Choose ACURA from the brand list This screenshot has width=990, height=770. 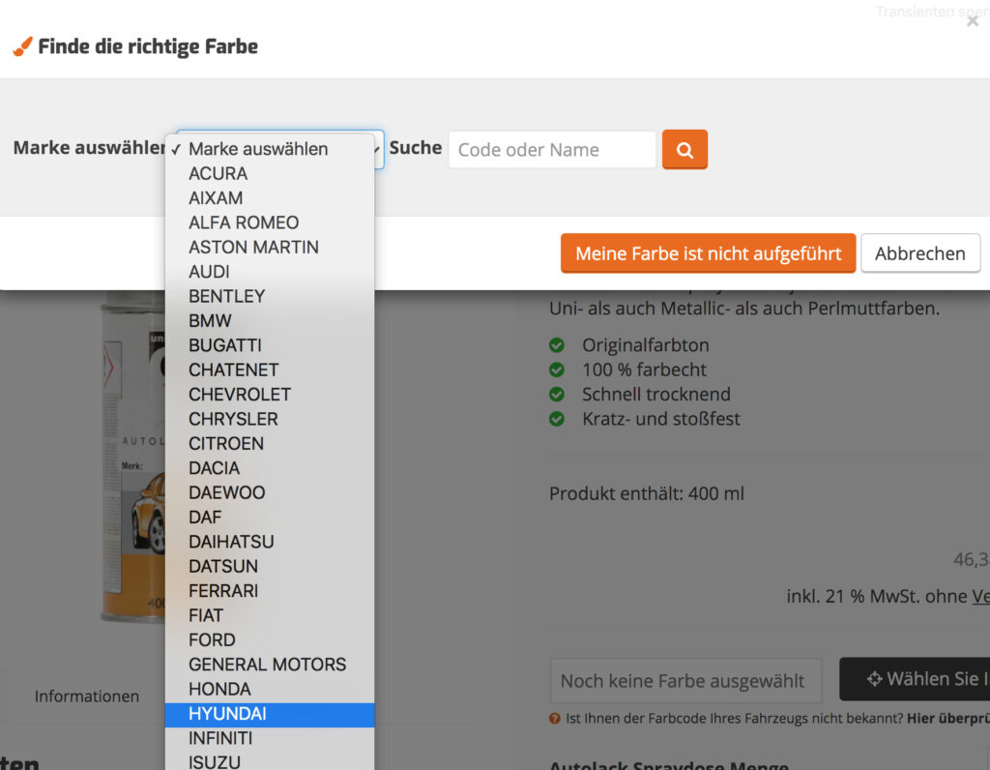click(x=270, y=174)
